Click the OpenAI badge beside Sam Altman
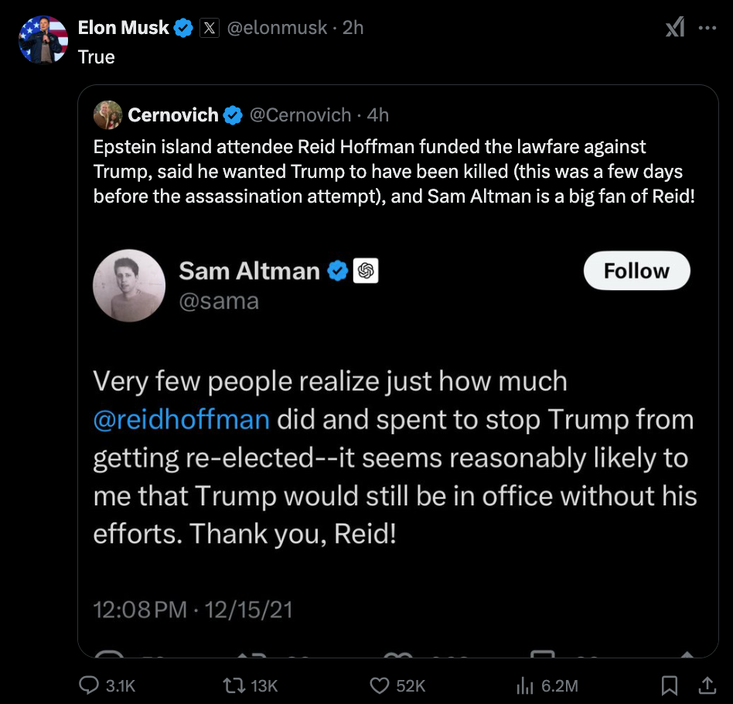The height and width of the screenshot is (704, 733). pyautogui.click(x=366, y=271)
